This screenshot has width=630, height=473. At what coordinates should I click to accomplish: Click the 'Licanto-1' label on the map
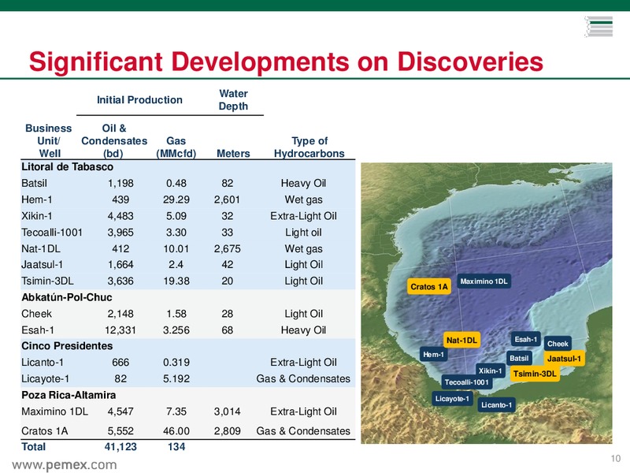(497, 404)
